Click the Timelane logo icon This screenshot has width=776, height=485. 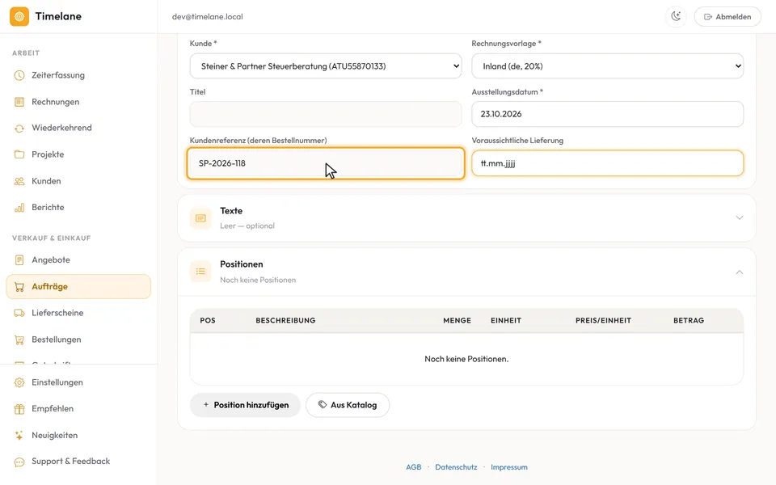pos(19,16)
